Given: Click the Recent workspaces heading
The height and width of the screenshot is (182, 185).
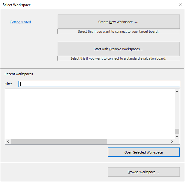Looking at the screenshot, I should [x=19, y=74].
